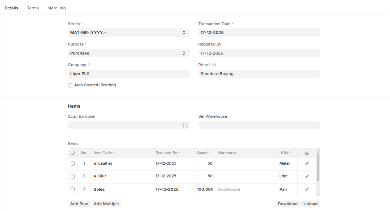
Task: Click the items table vertical scrollbar
Action: [x=318, y=167]
